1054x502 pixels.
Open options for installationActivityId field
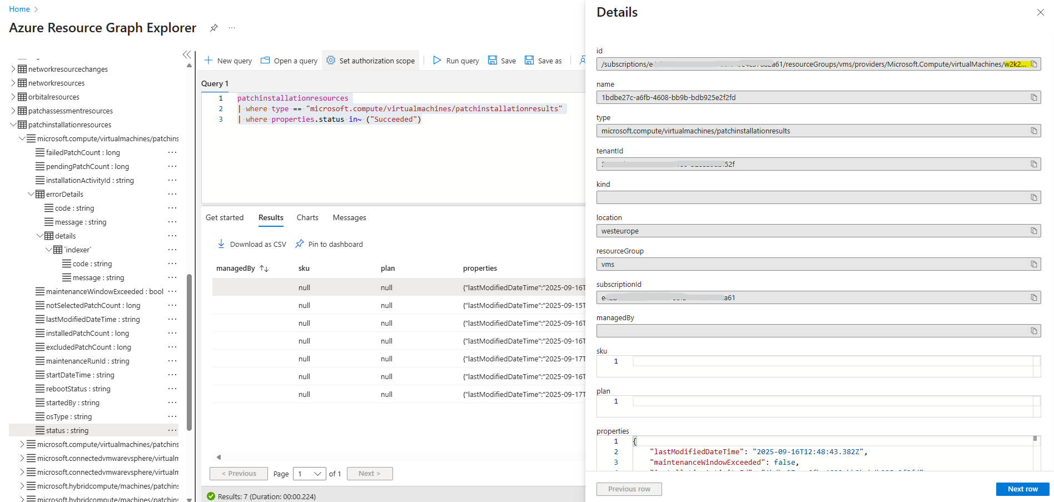[x=172, y=180]
